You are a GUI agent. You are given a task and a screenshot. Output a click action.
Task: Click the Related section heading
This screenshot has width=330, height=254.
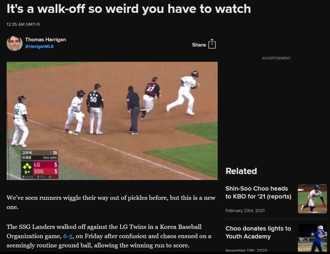pyautogui.click(x=241, y=171)
